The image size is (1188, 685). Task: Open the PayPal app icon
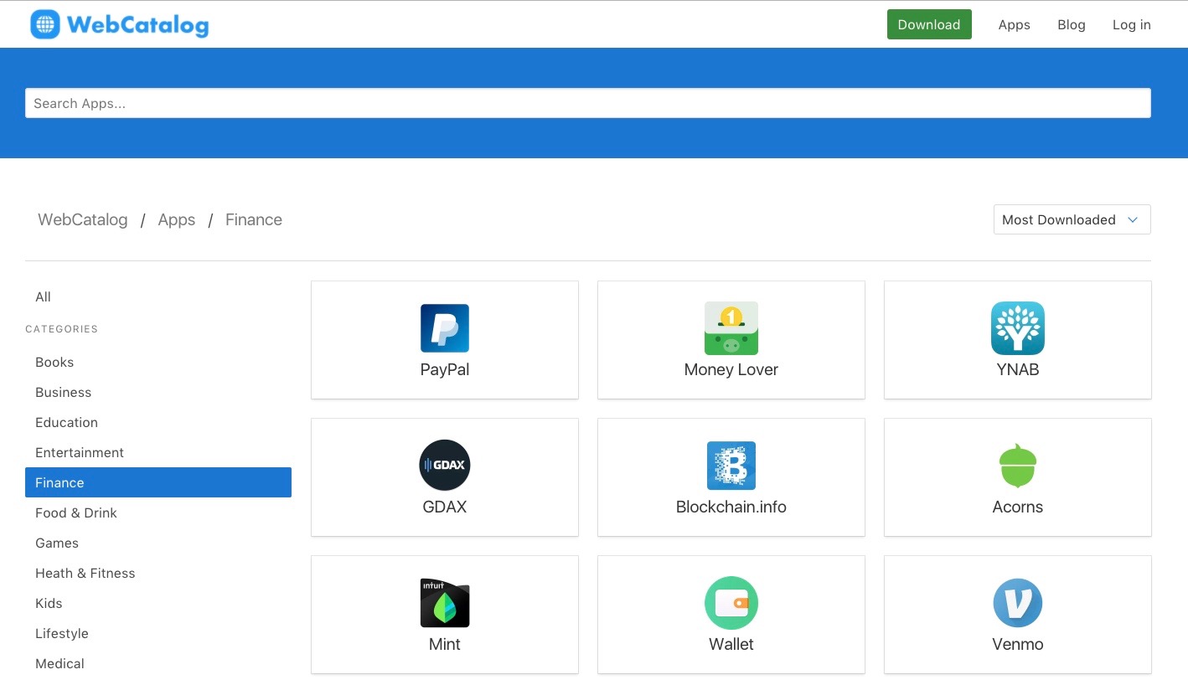click(x=445, y=328)
